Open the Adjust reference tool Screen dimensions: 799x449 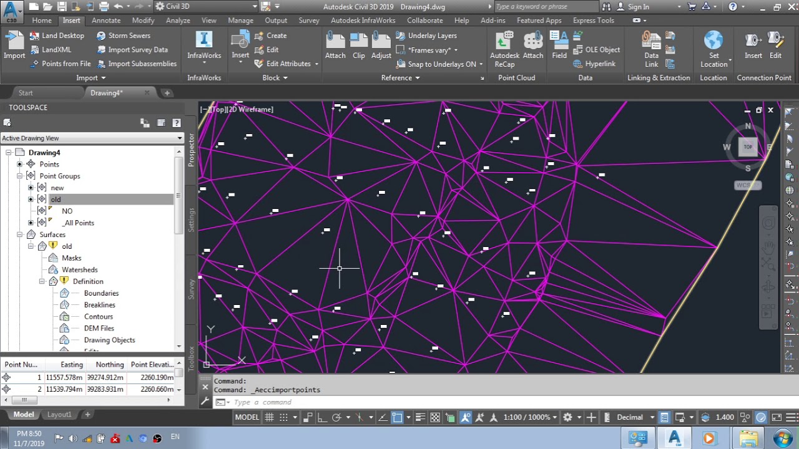pos(381,45)
